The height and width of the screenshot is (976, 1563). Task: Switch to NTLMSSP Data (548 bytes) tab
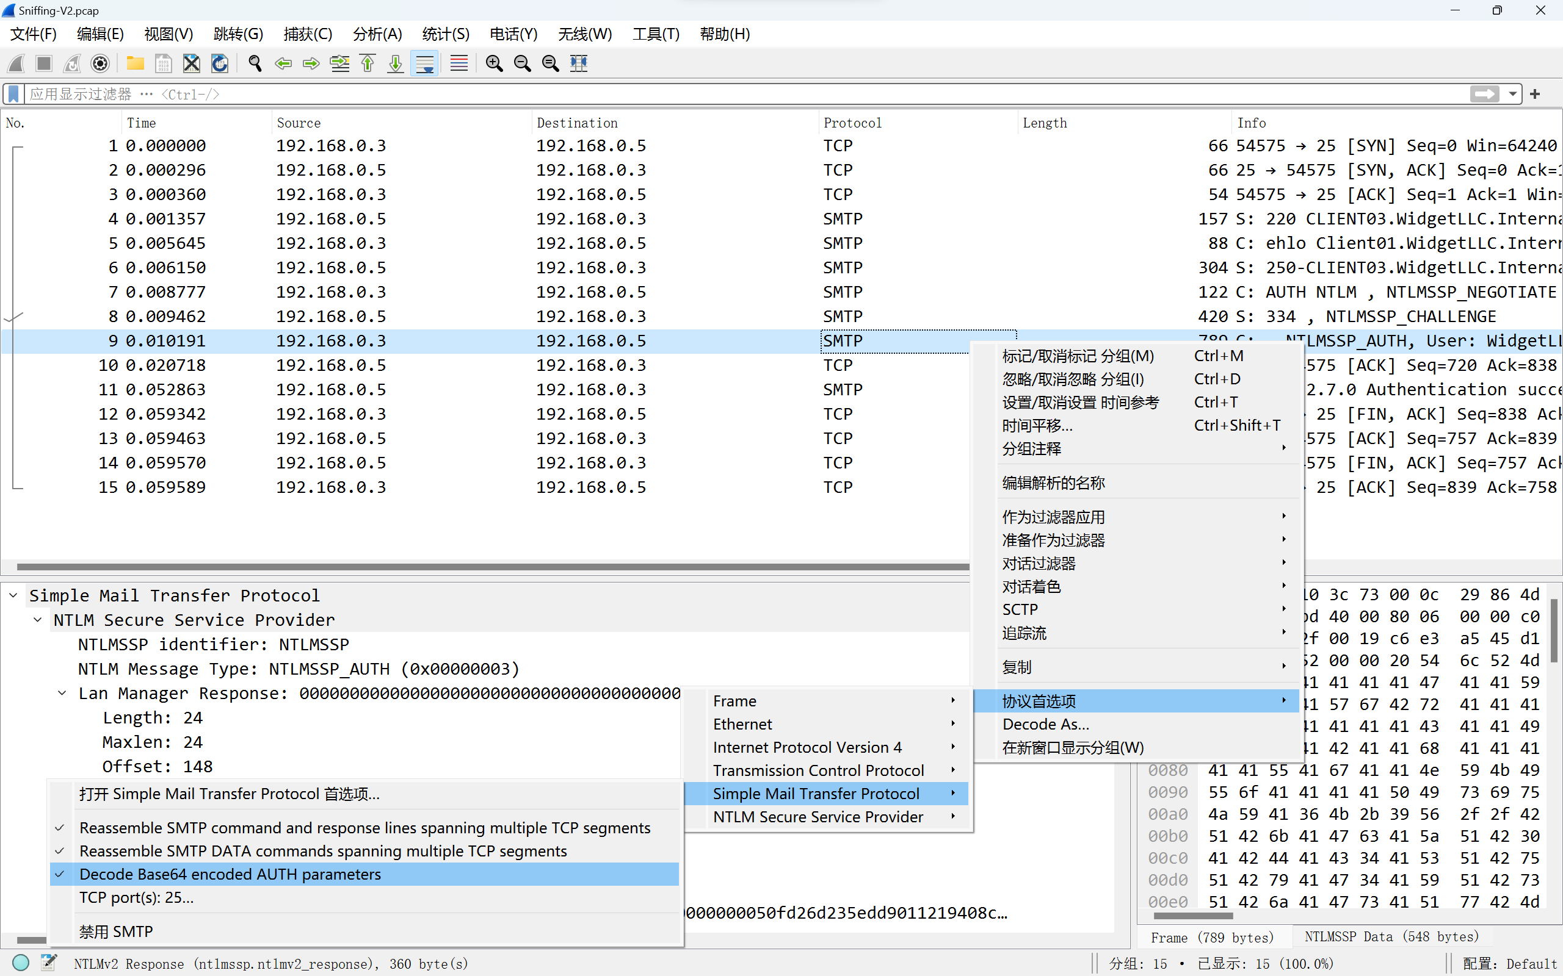tap(1391, 936)
